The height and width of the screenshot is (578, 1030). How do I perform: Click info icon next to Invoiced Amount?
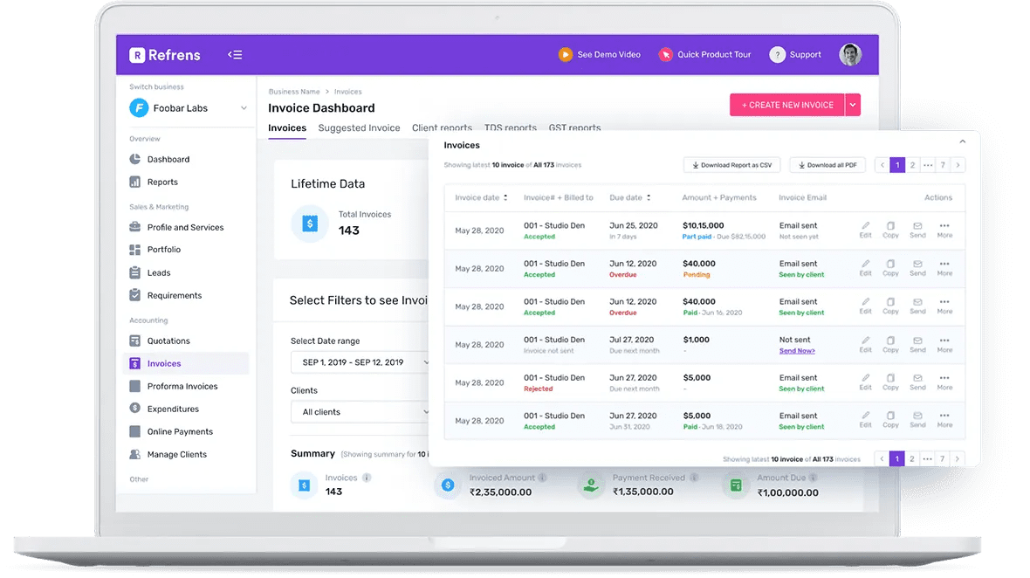[542, 478]
